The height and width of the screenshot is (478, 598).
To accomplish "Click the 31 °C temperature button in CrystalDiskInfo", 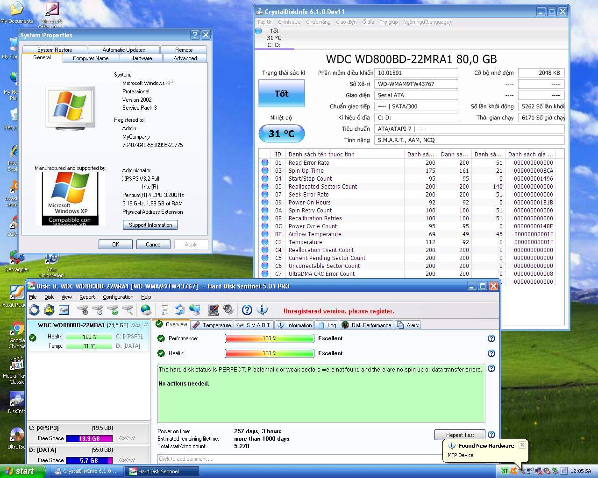I will [282, 134].
